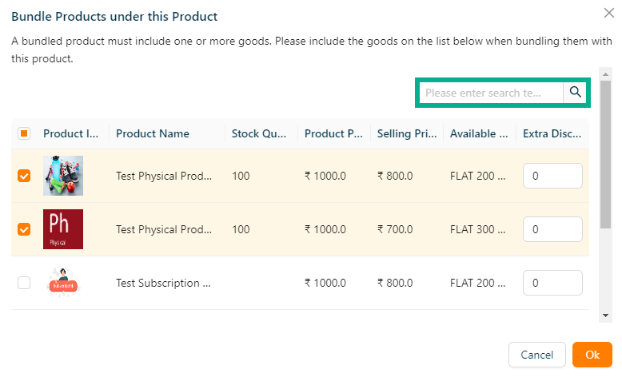Confirm with the Ok button
The image size is (622, 377).
[592, 355]
